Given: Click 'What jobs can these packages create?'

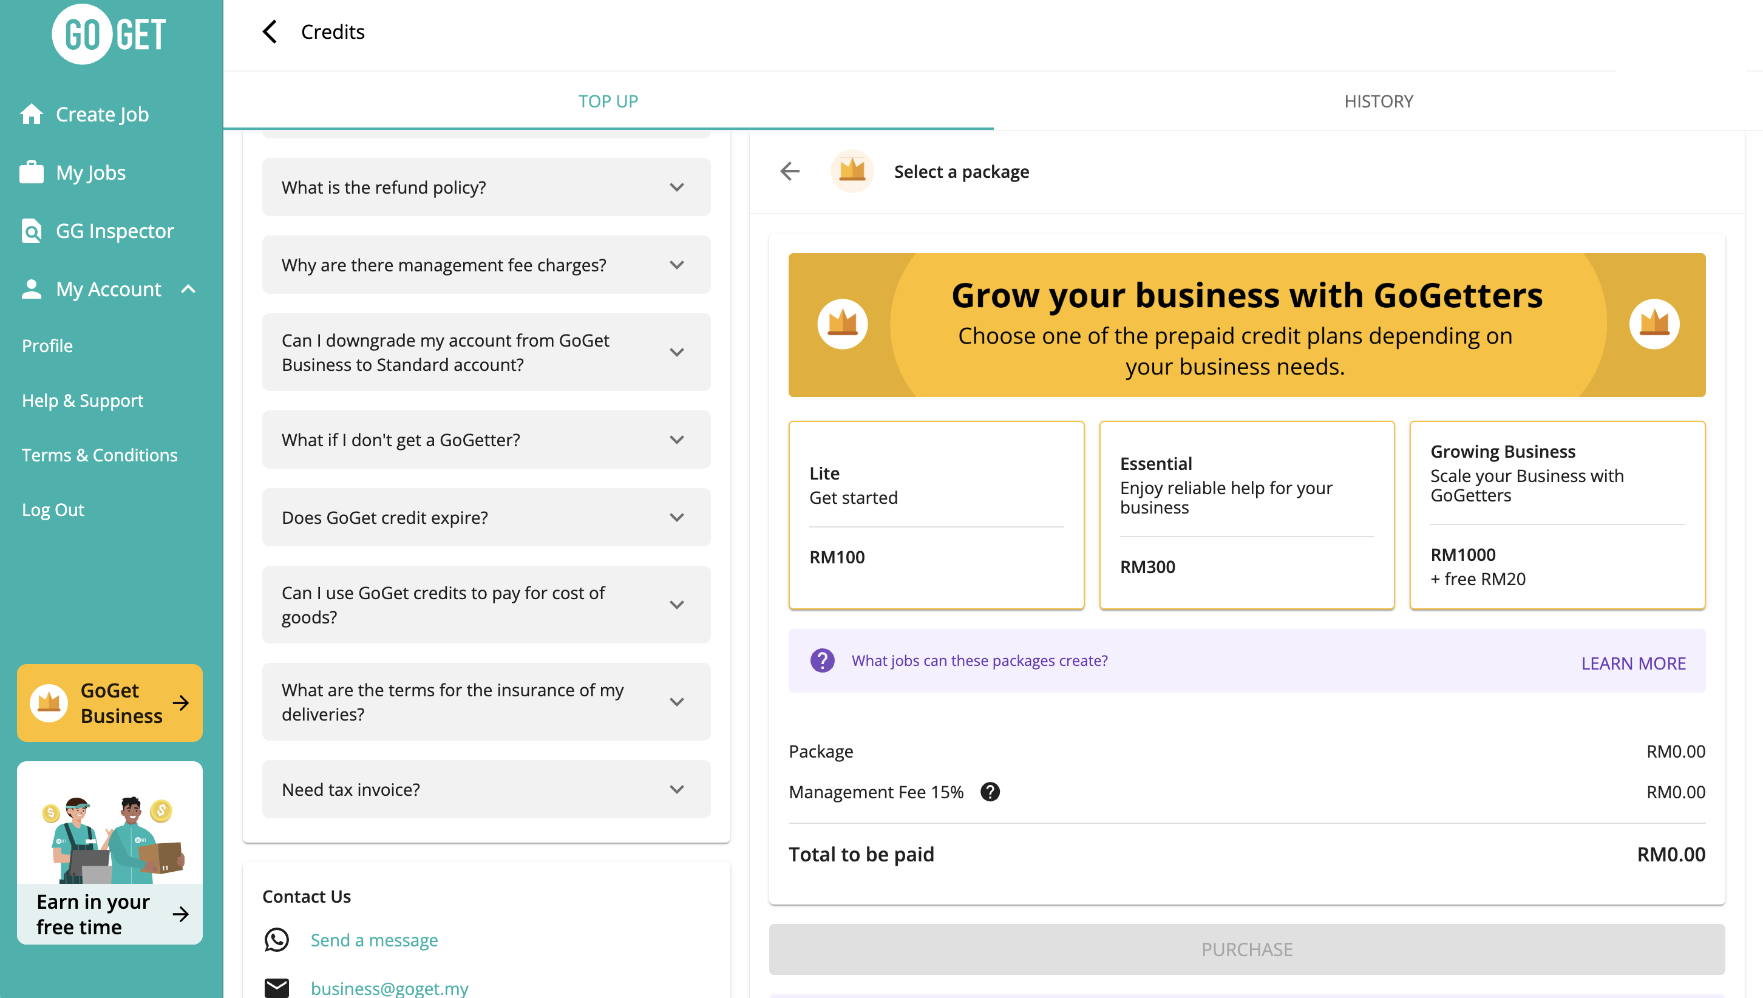Looking at the screenshot, I should pyautogui.click(x=979, y=660).
